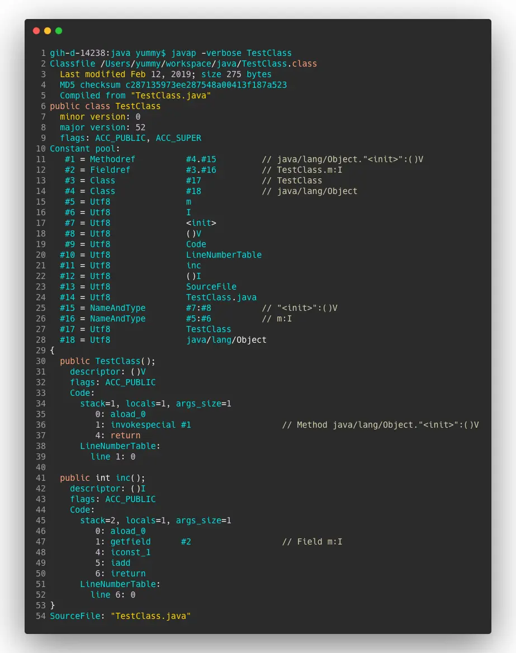
Task: Click the 'Classfile' word on line 2
Action: tap(73, 64)
